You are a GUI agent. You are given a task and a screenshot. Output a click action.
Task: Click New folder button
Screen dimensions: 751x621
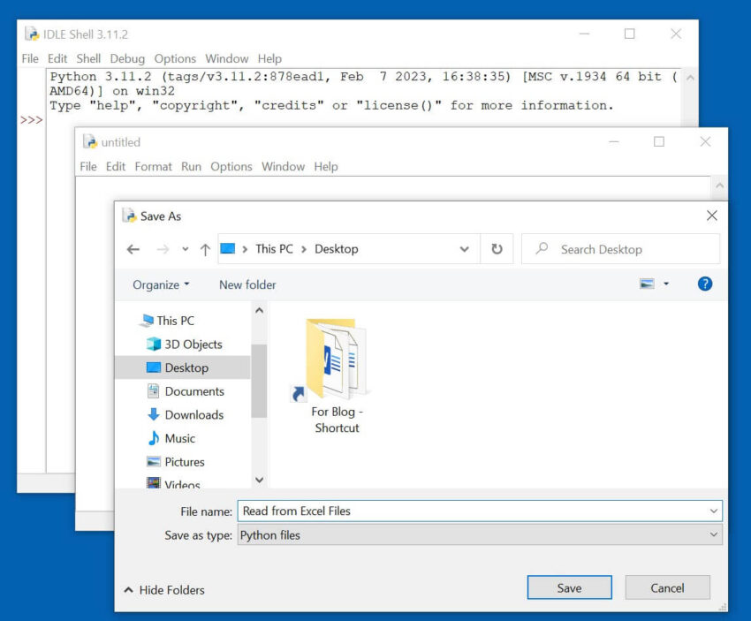click(247, 284)
